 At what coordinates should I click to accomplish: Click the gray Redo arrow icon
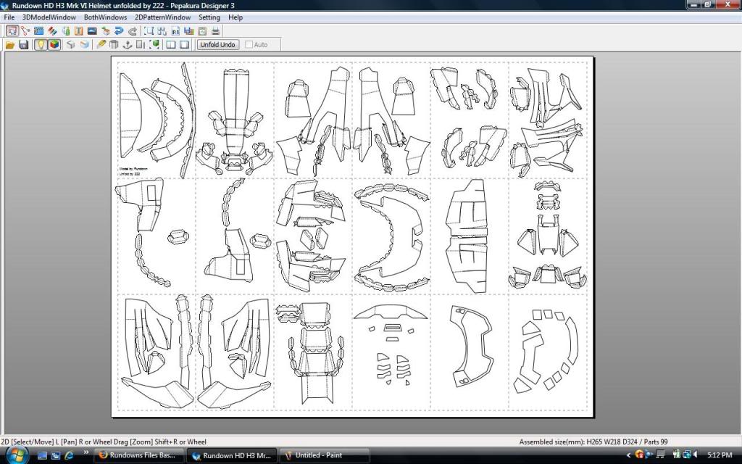tap(133, 30)
